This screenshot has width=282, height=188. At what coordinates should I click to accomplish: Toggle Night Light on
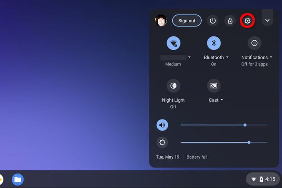click(174, 86)
